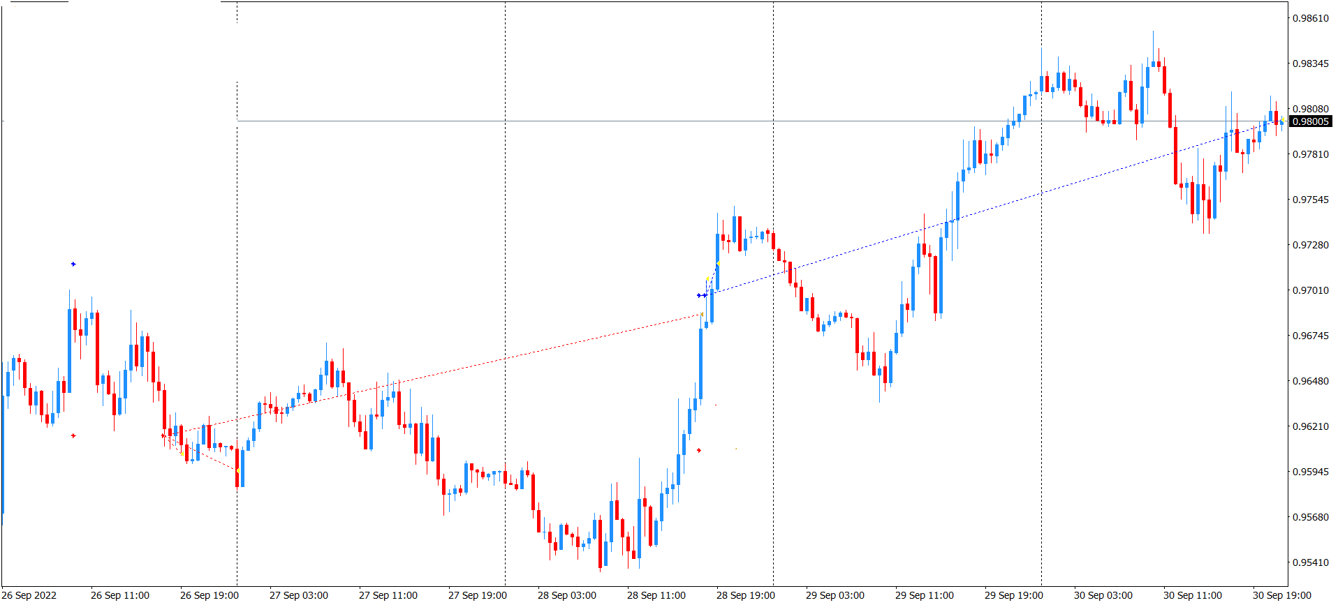Select the long red dashed trade line

[x=433, y=375]
